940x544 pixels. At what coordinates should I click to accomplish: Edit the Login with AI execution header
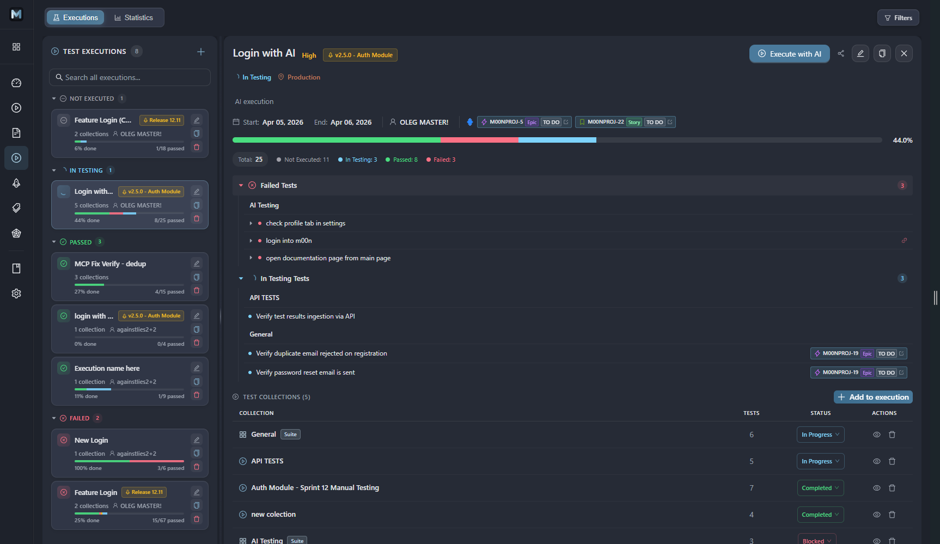[860, 53]
